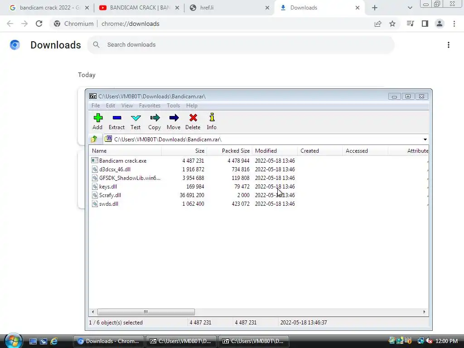Open the Windows Start orb
Screen dimensions: 464x348
coord(14,341)
